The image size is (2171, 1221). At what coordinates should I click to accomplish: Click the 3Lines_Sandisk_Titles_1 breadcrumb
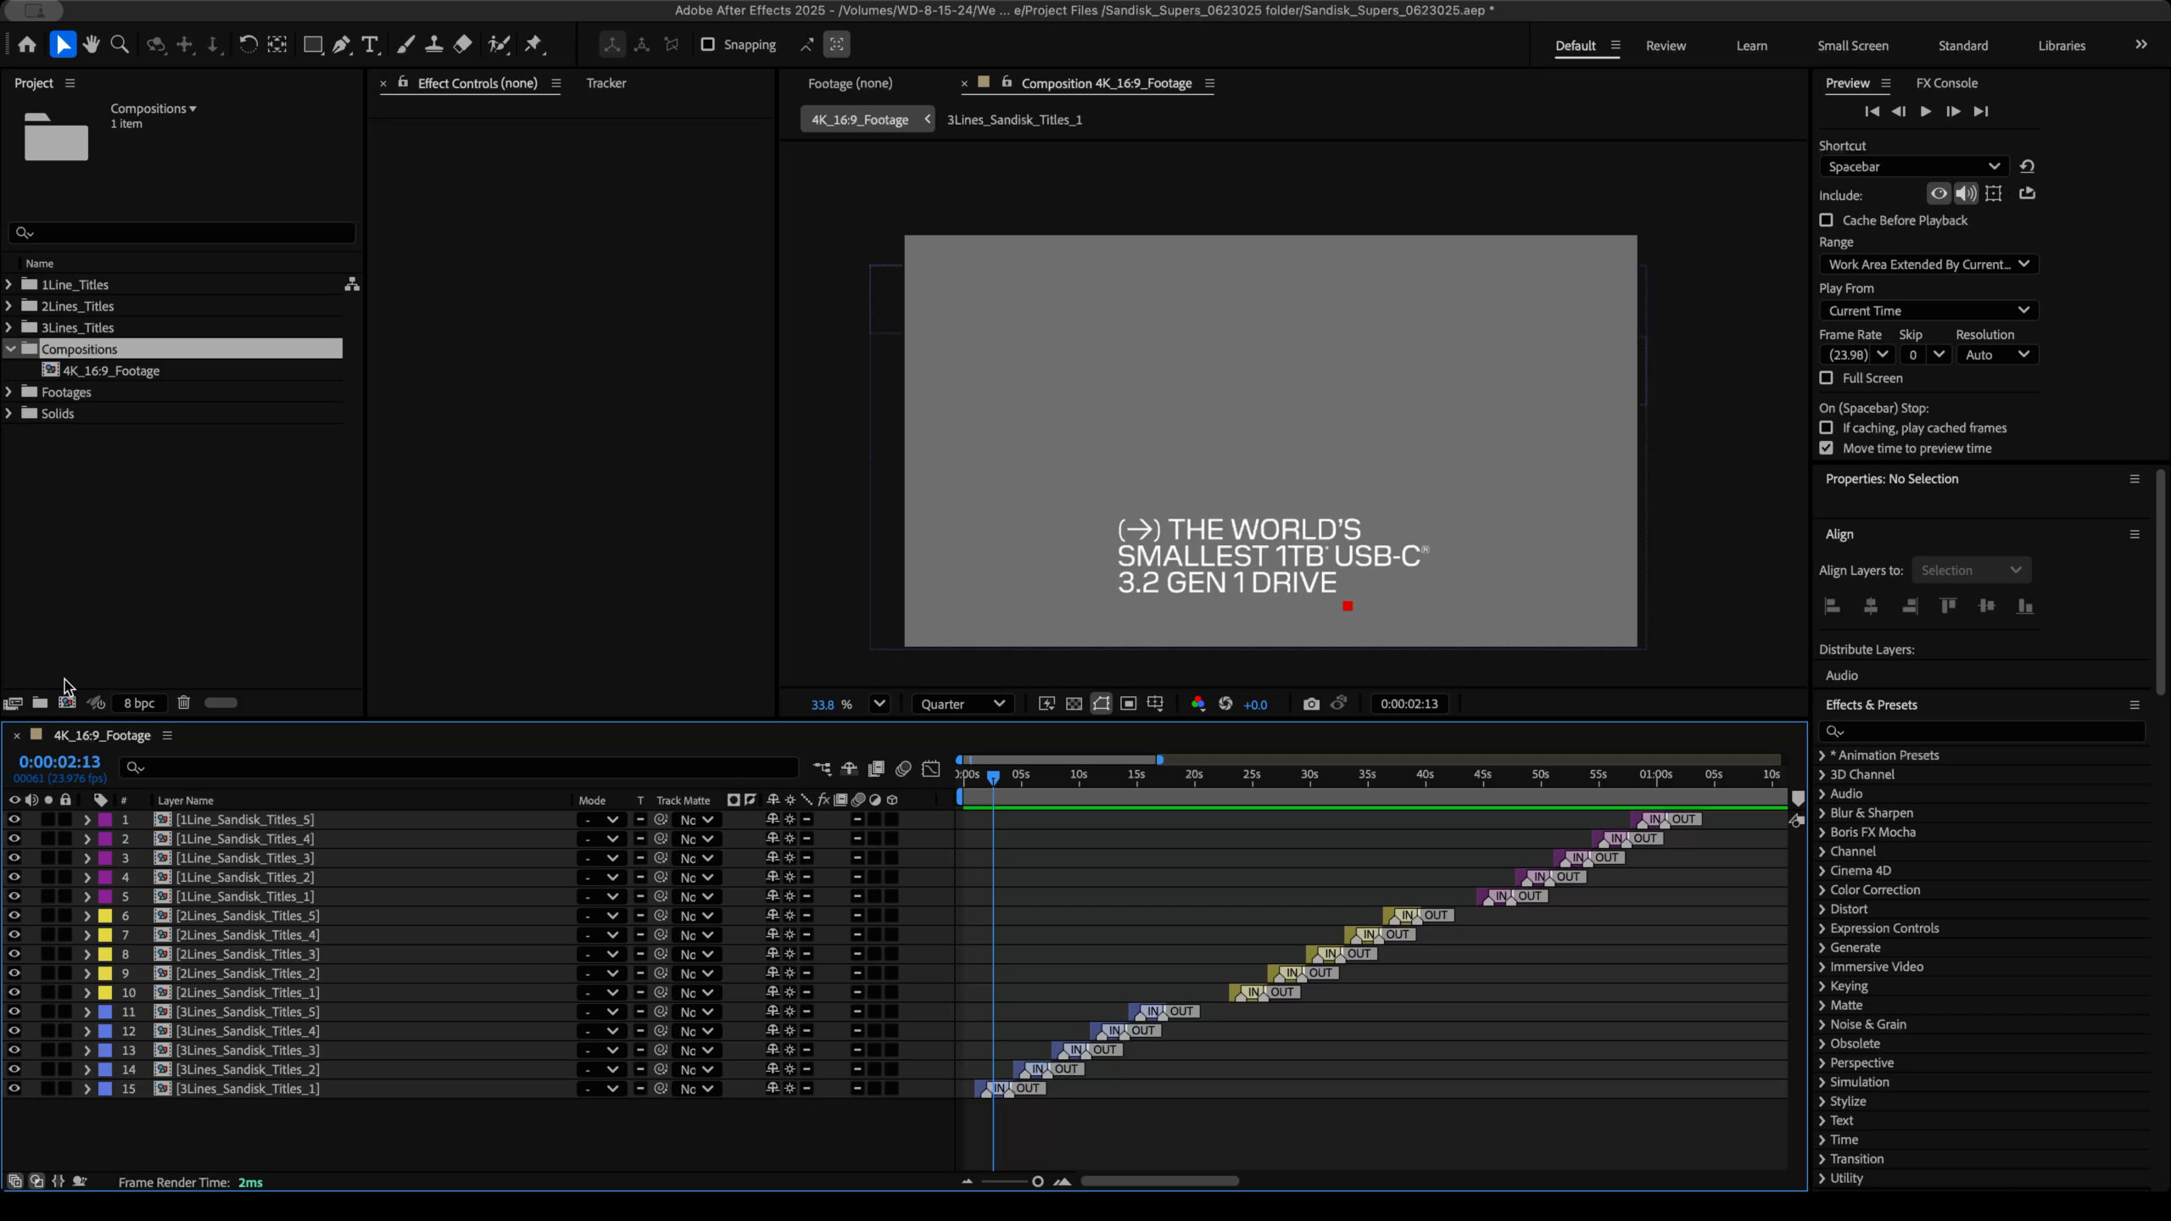1014,120
